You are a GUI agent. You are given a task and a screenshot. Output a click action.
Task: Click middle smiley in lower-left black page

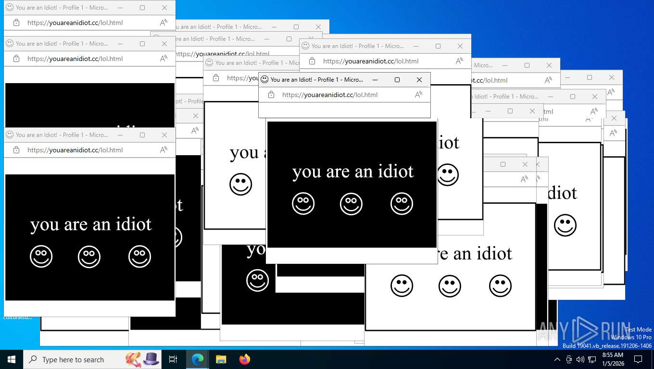[89, 257]
